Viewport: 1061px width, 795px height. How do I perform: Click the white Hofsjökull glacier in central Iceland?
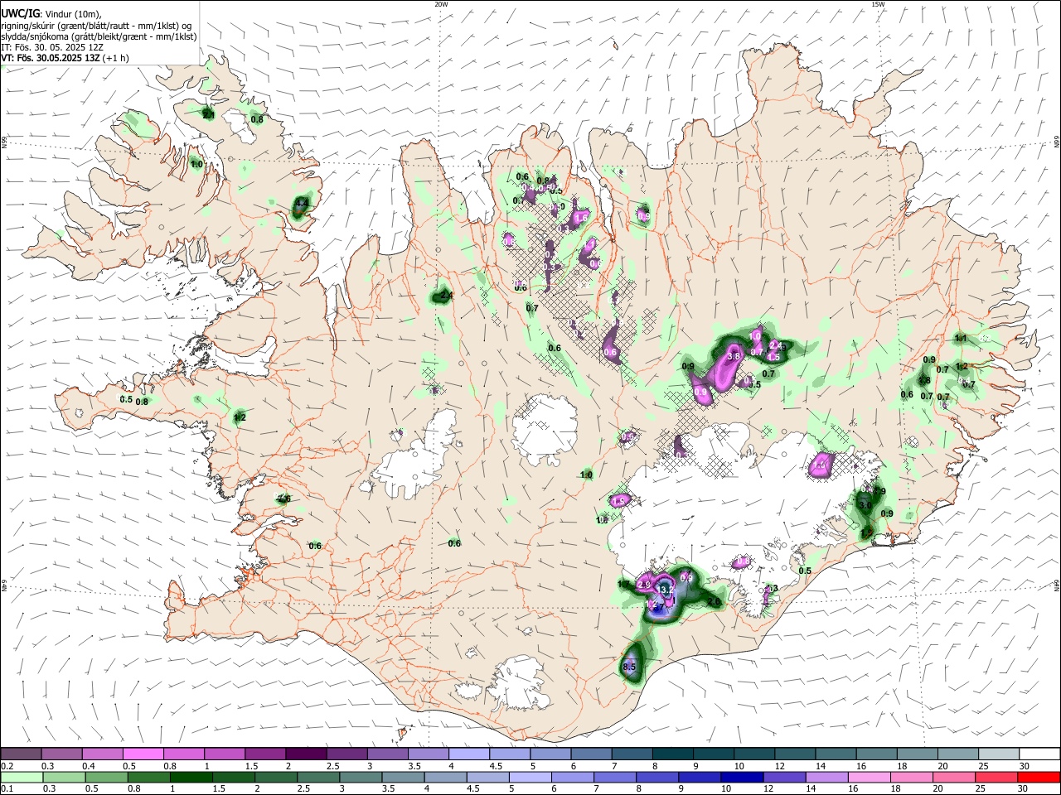(x=545, y=428)
